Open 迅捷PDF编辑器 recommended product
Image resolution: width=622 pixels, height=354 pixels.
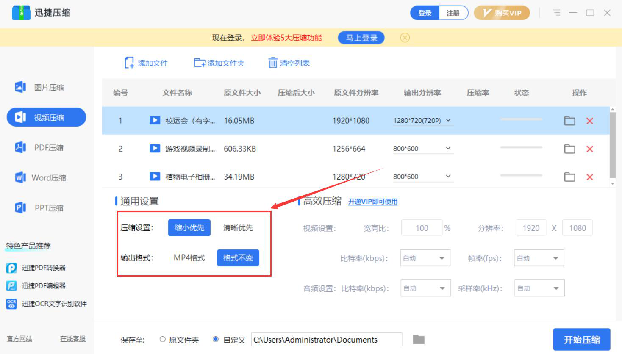tap(36, 286)
